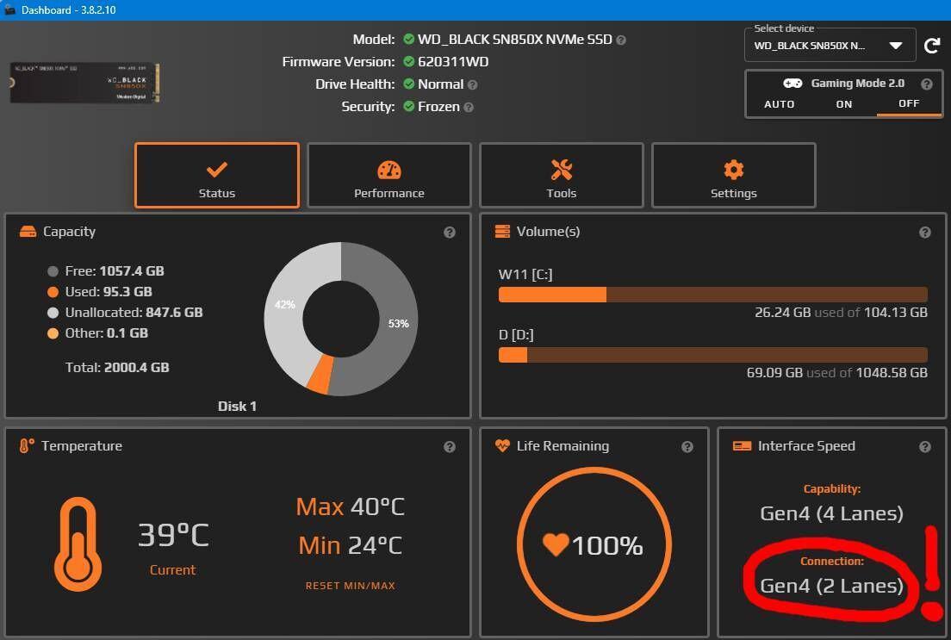The height and width of the screenshot is (640, 951).
Task: Click the Frozen security status text
Action: click(438, 107)
